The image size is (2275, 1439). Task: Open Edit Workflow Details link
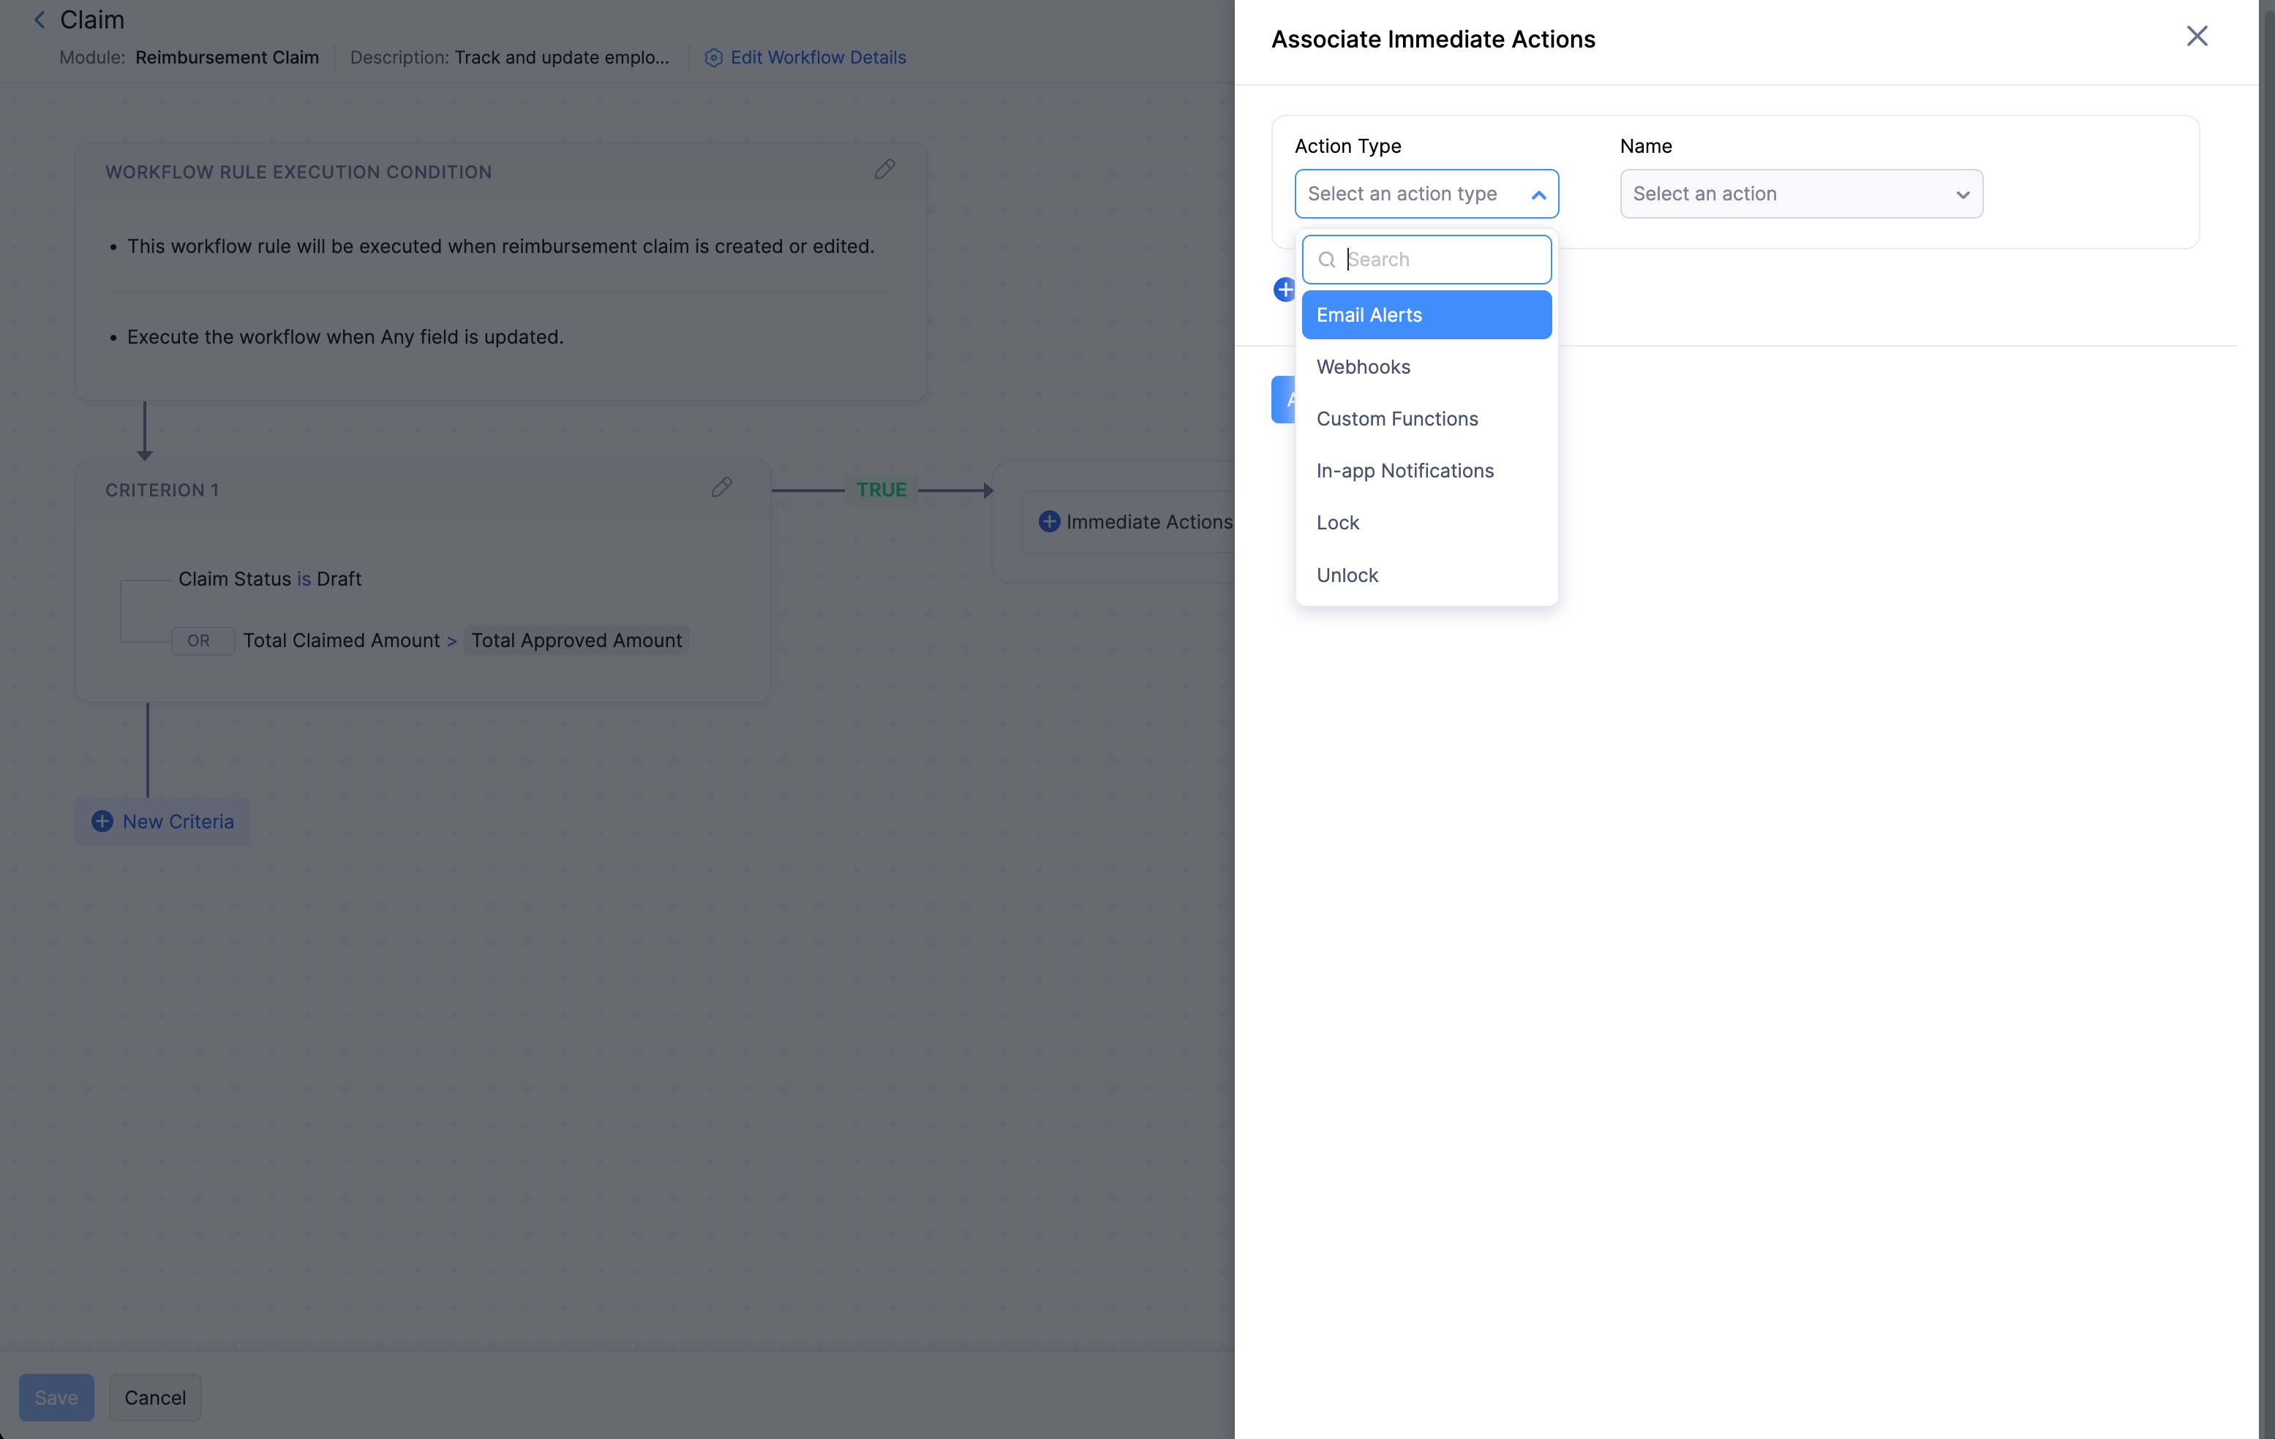point(817,58)
